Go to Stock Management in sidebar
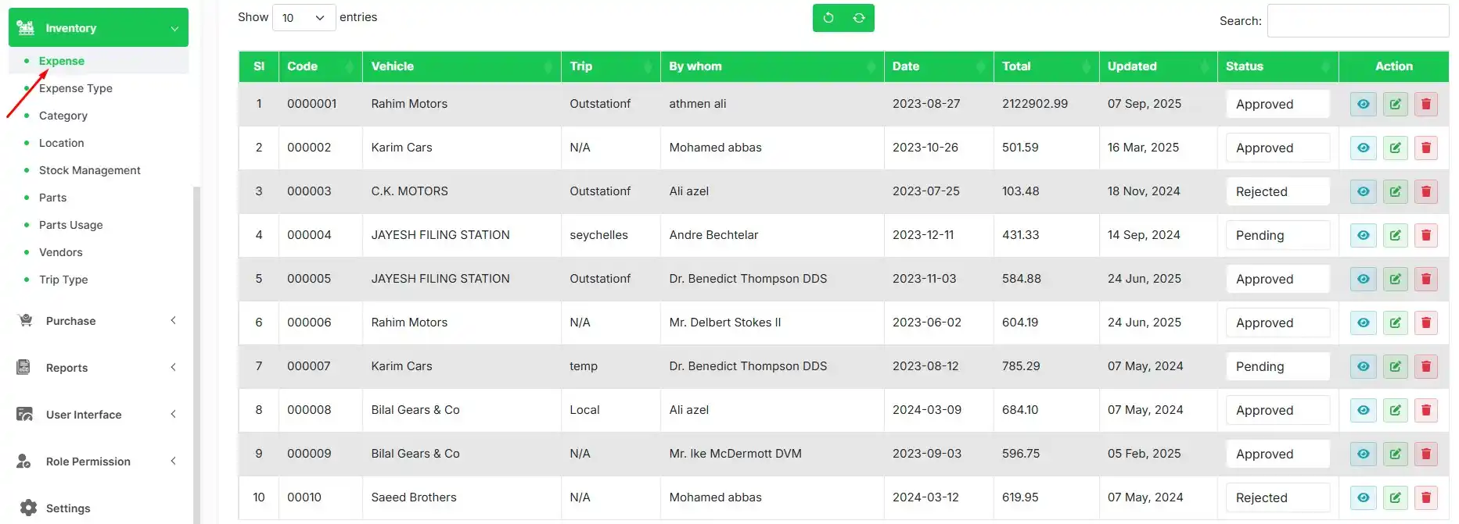The width and height of the screenshot is (1459, 524). point(90,170)
